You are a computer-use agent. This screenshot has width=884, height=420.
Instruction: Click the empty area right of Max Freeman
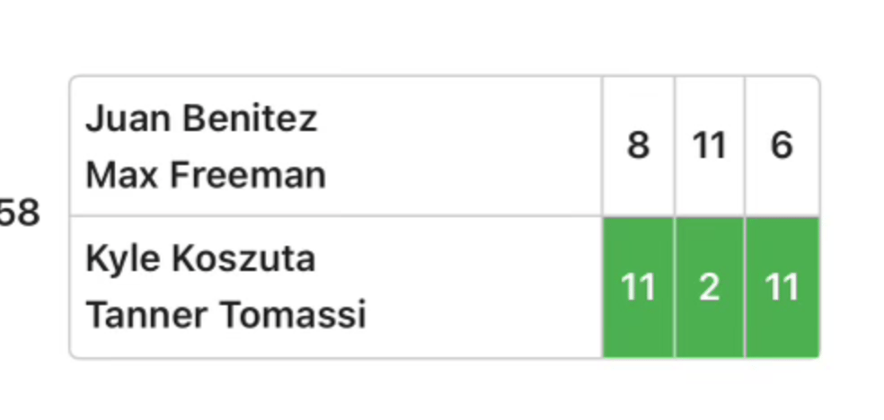[x=464, y=174]
